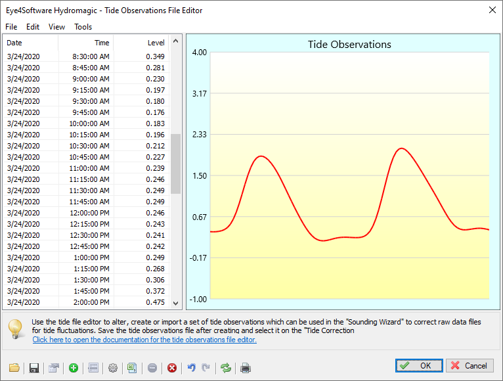Select the level value 0.242

pyautogui.click(x=155, y=246)
